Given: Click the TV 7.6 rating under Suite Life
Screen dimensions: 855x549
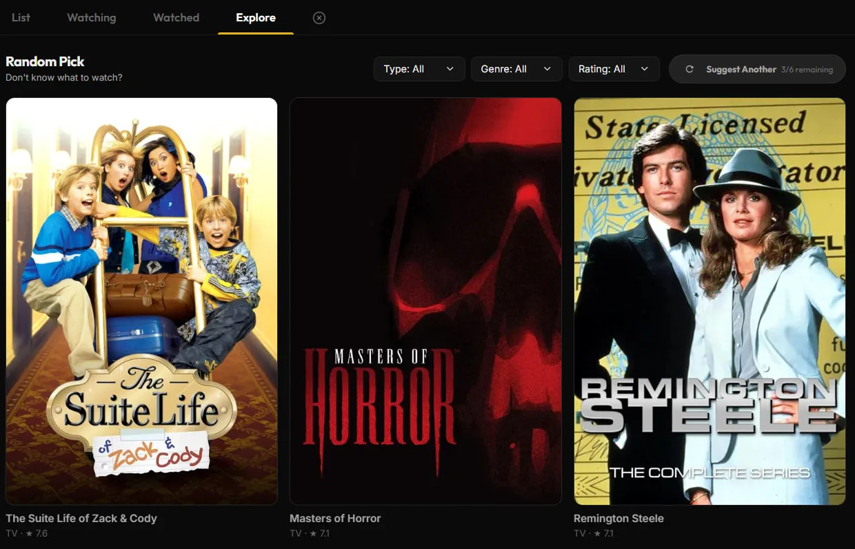Looking at the screenshot, I should coord(26,534).
